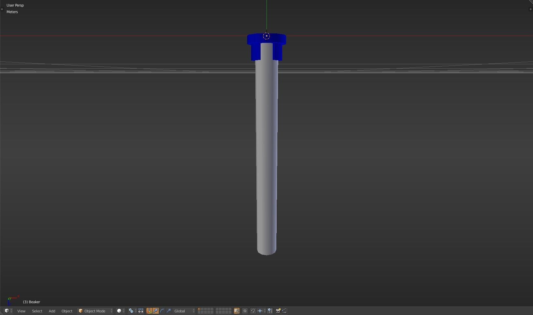
Task: Click the User Persp view label
Action: click(15, 5)
